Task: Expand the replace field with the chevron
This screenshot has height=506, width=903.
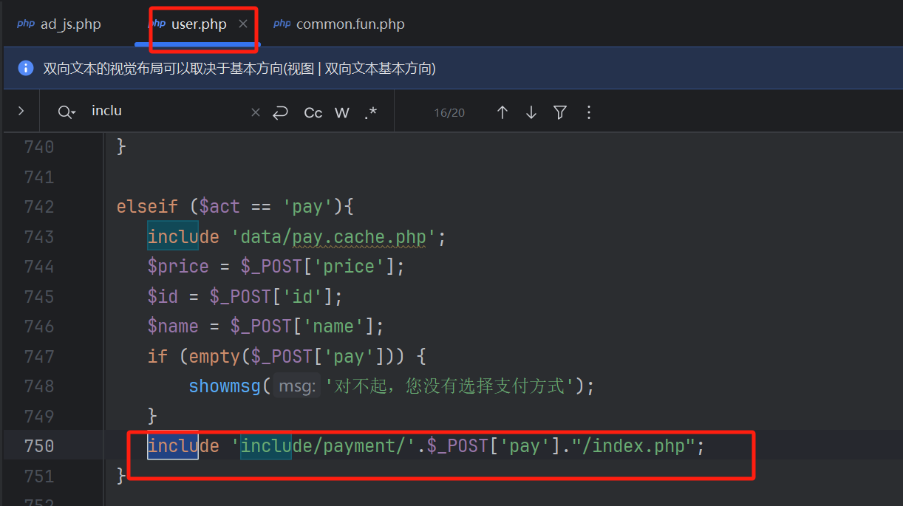Action: (x=21, y=111)
